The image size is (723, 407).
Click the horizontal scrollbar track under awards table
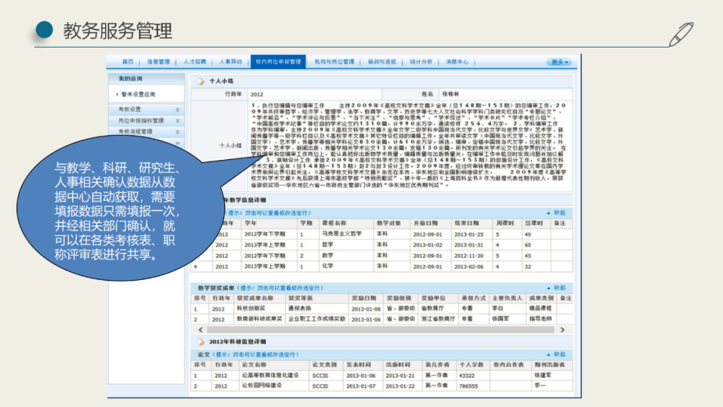click(382, 330)
